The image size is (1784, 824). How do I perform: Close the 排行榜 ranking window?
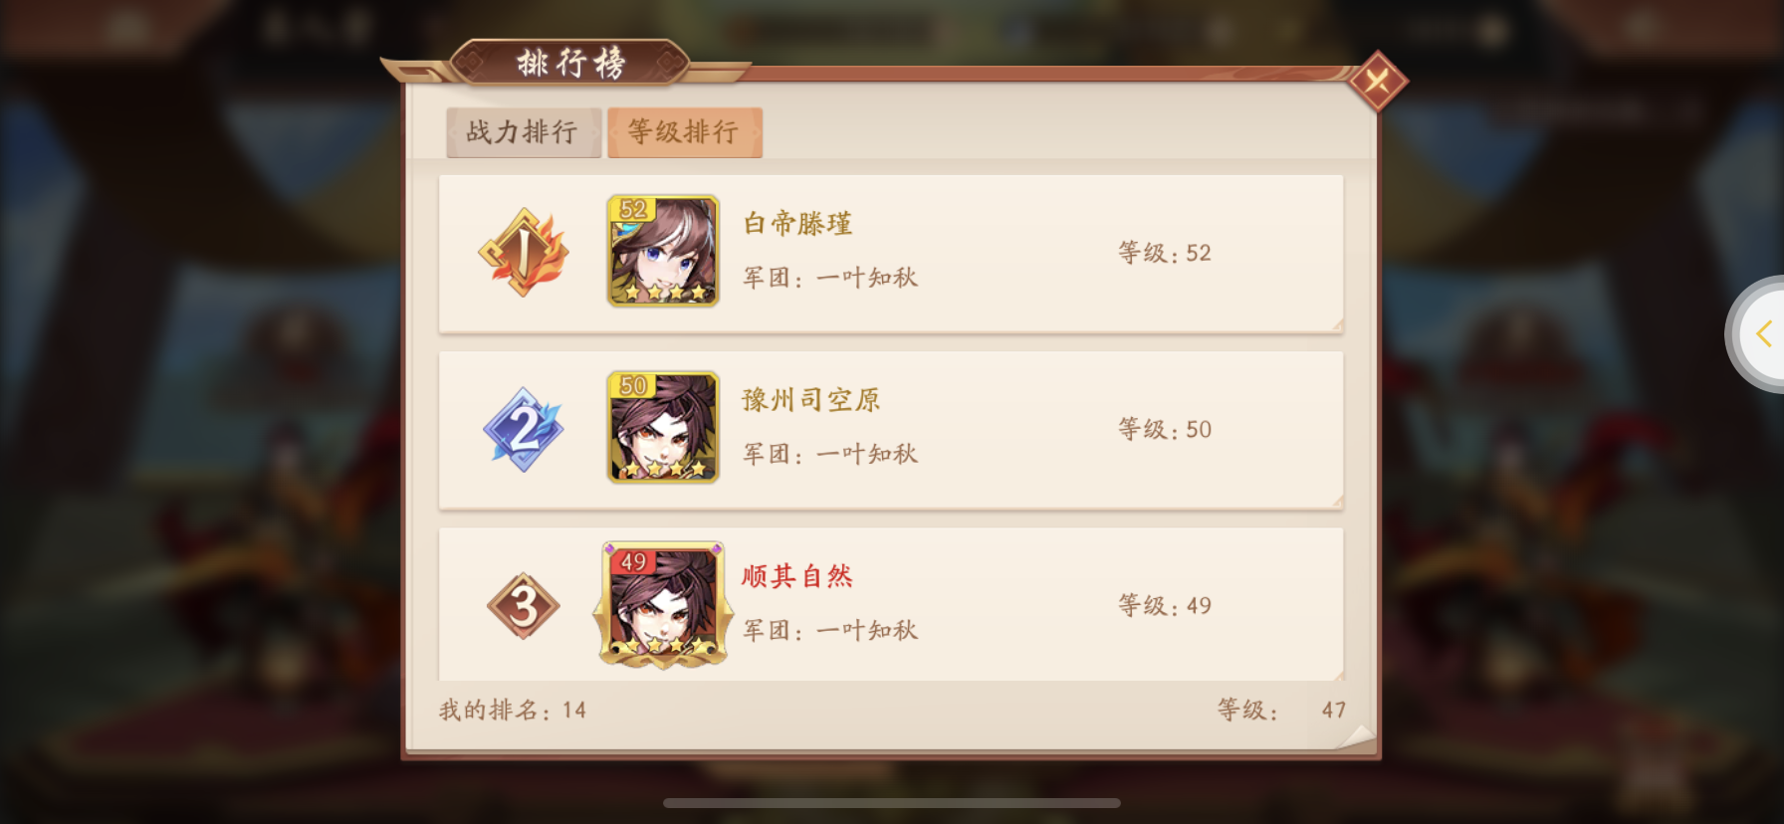(1378, 81)
